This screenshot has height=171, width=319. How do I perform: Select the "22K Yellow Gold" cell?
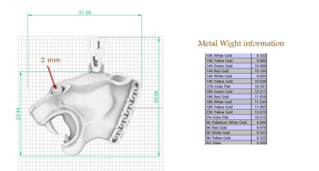(228, 112)
